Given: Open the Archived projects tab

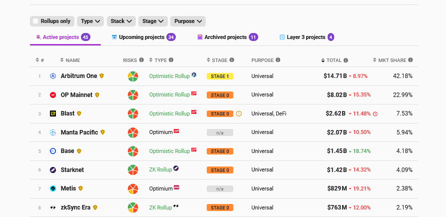Looking at the screenshot, I should [227, 37].
